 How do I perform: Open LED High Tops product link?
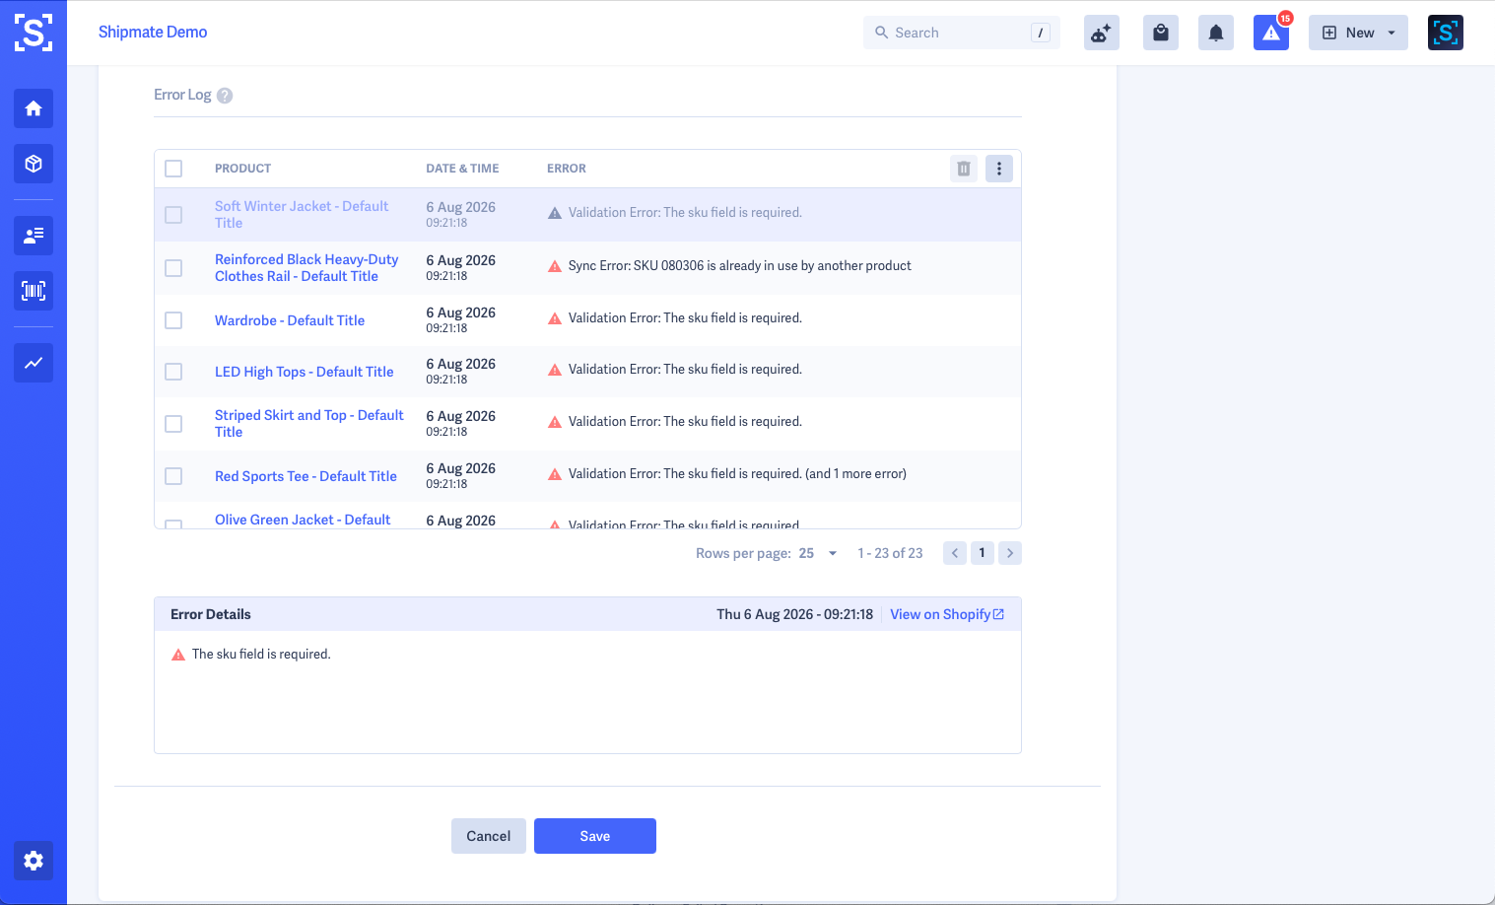tap(305, 372)
